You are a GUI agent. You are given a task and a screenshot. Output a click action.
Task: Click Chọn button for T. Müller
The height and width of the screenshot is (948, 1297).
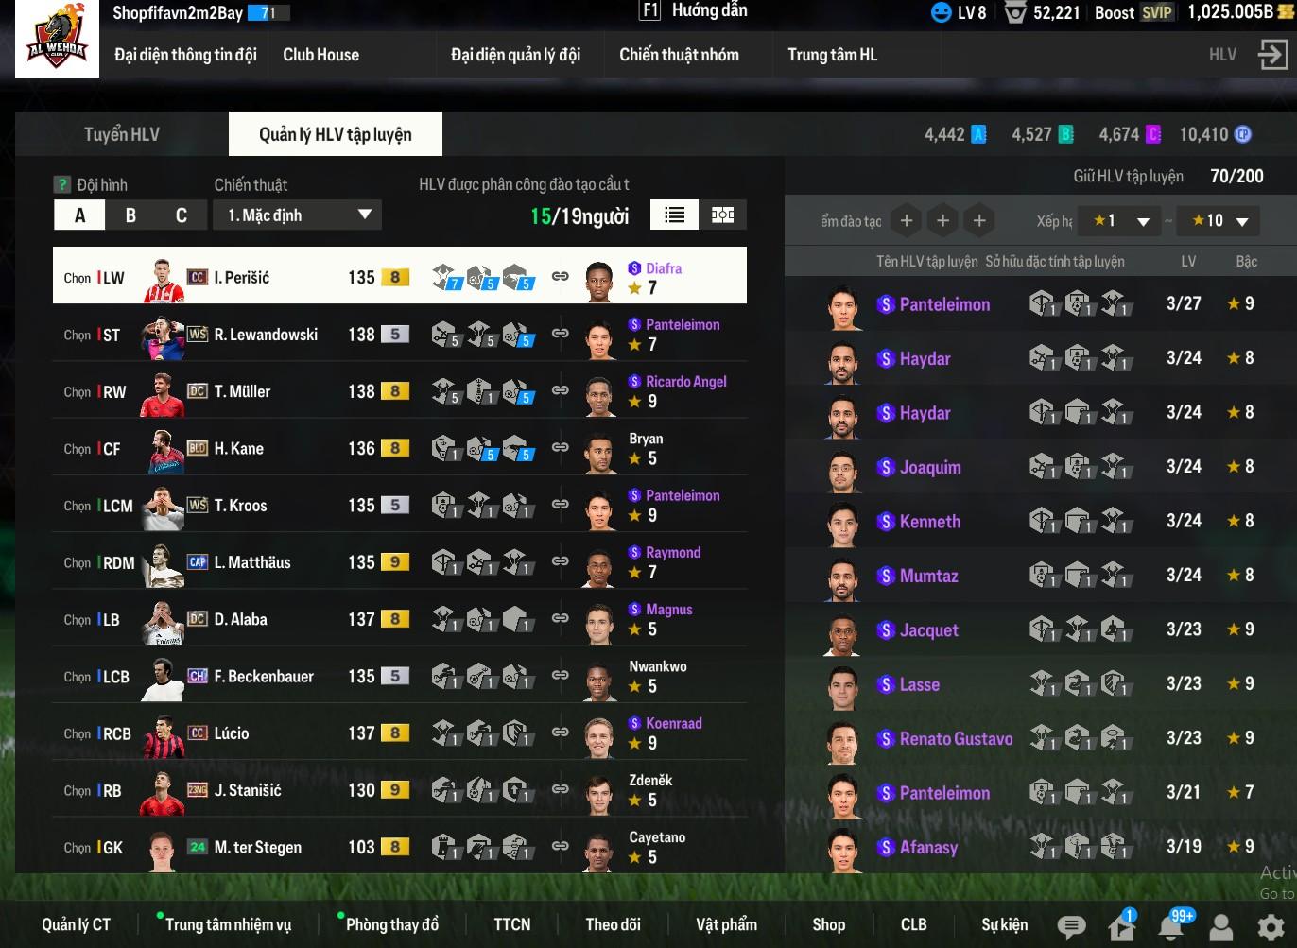coord(78,391)
